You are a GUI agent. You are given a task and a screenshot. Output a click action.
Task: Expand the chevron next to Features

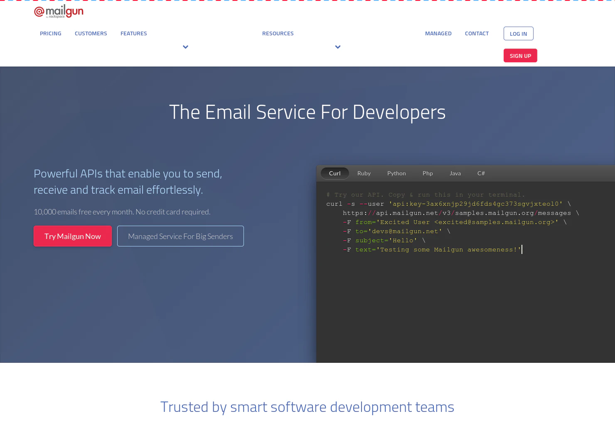(185, 47)
